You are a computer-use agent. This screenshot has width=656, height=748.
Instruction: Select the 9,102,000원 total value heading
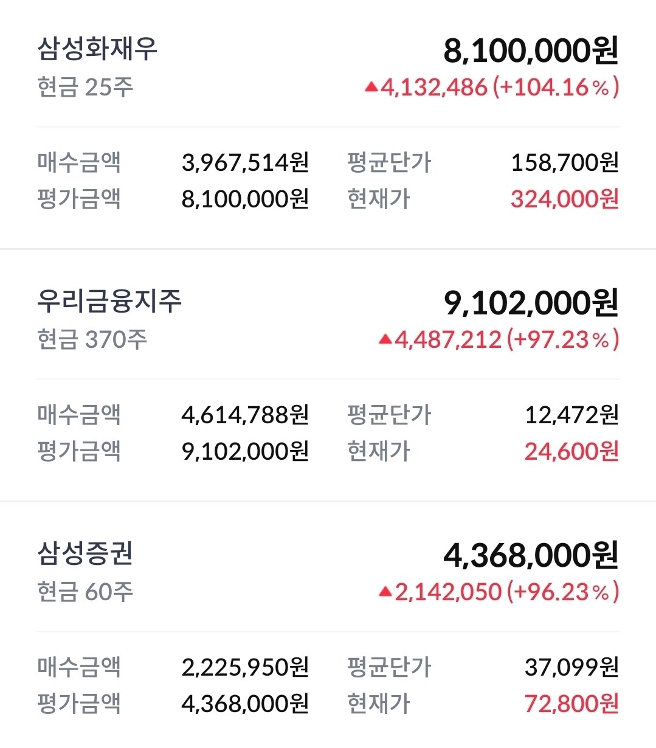pos(531,303)
